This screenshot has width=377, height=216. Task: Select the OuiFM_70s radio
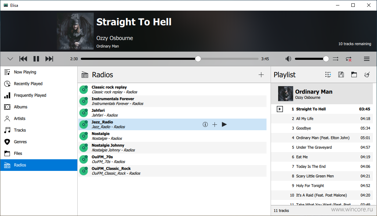172,159
